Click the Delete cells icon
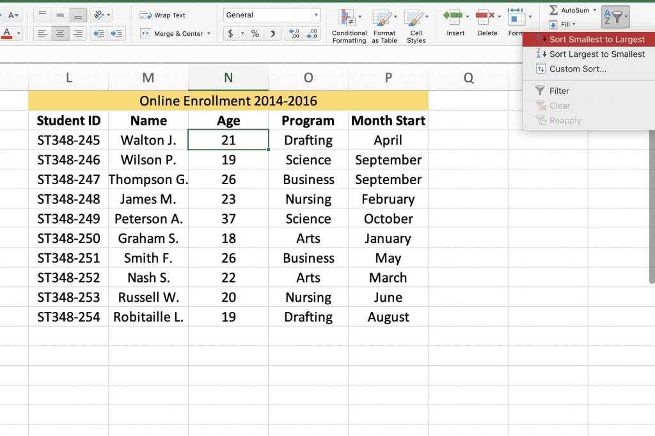655x436 pixels. click(486, 17)
